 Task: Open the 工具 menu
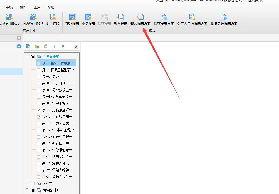click(x=37, y=7)
